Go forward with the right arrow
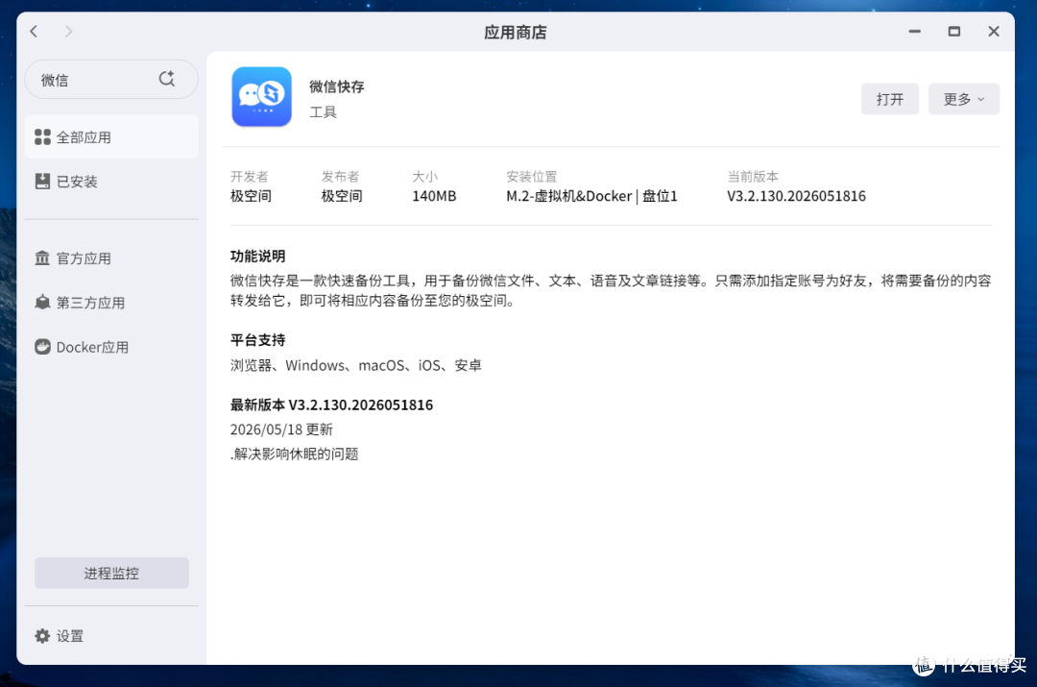 click(x=68, y=31)
